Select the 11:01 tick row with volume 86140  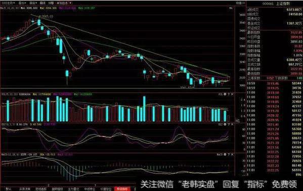pos(274,166)
